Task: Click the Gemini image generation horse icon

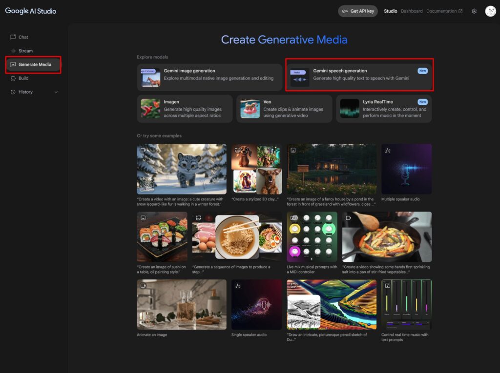Action: coord(150,78)
